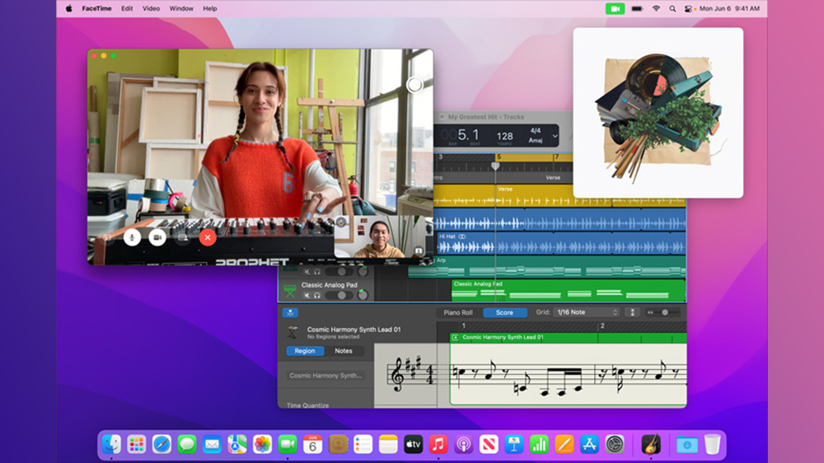
Task: End the FaceTime call with red button
Action: click(208, 237)
